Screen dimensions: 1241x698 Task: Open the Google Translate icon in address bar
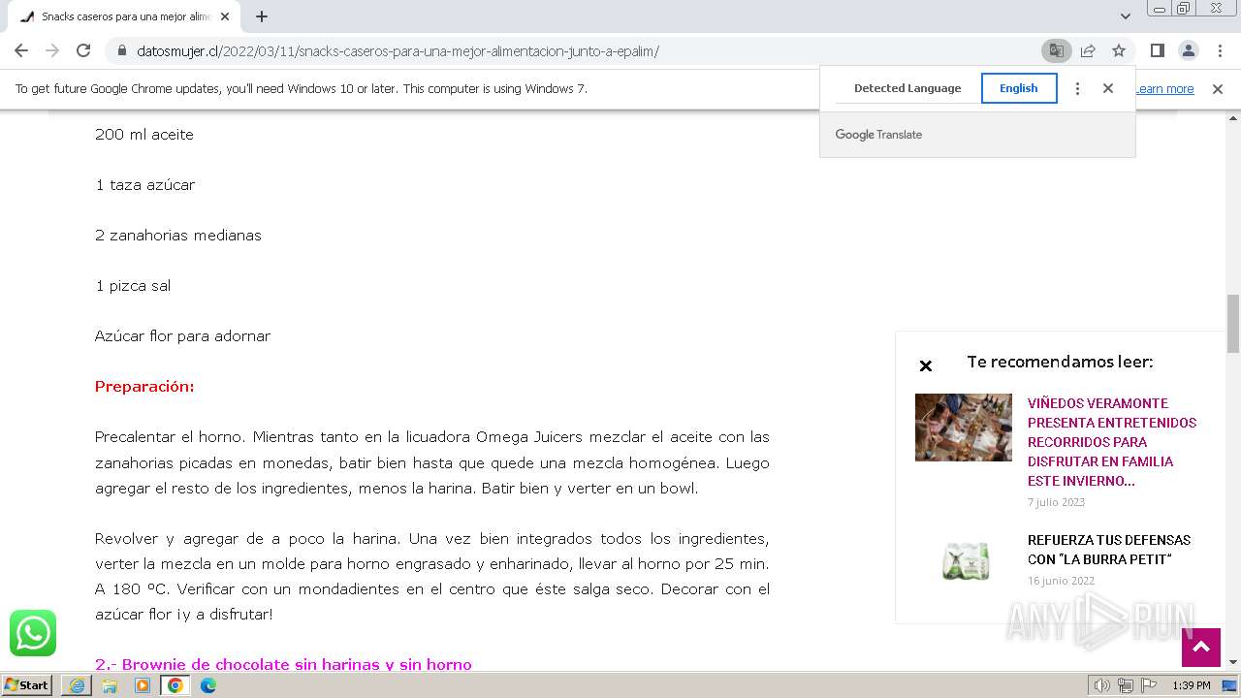[1056, 50]
